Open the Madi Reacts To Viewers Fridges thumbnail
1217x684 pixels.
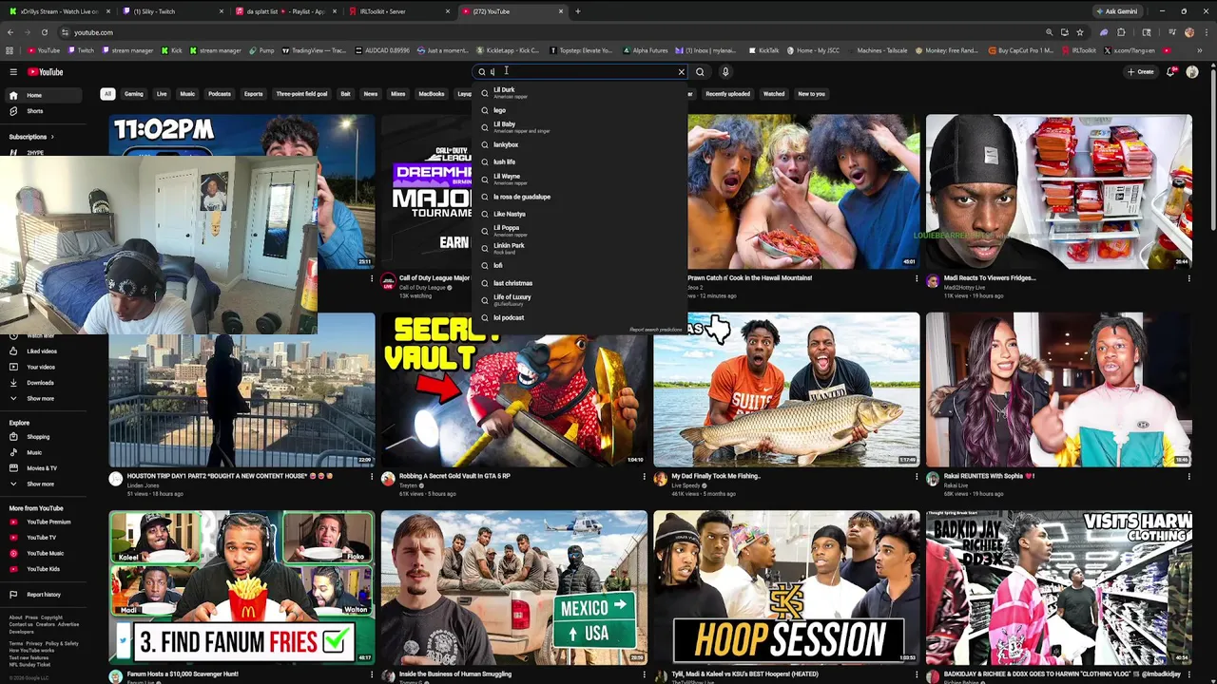(x=1058, y=191)
